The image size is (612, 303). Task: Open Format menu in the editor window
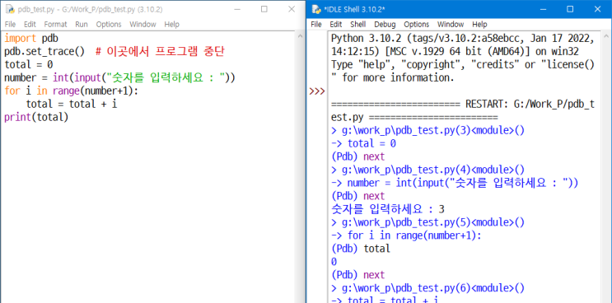click(55, 24)
